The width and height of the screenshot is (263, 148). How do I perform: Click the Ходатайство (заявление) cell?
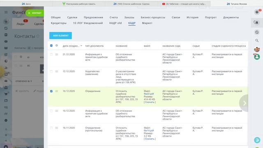coord(92,73)
